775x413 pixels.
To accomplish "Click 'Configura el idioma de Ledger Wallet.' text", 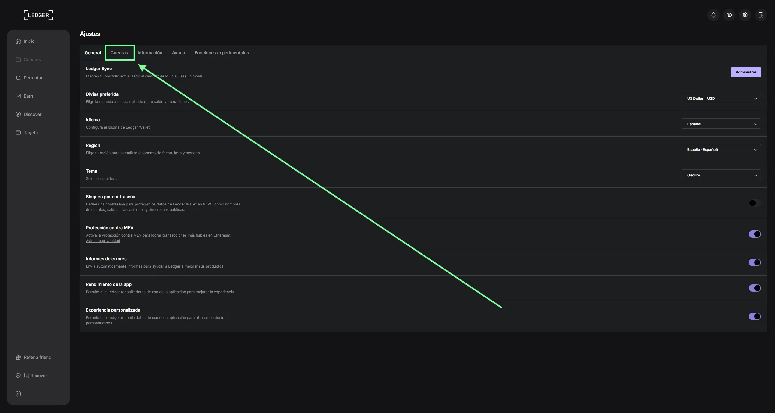I will [x=118, y=127].
